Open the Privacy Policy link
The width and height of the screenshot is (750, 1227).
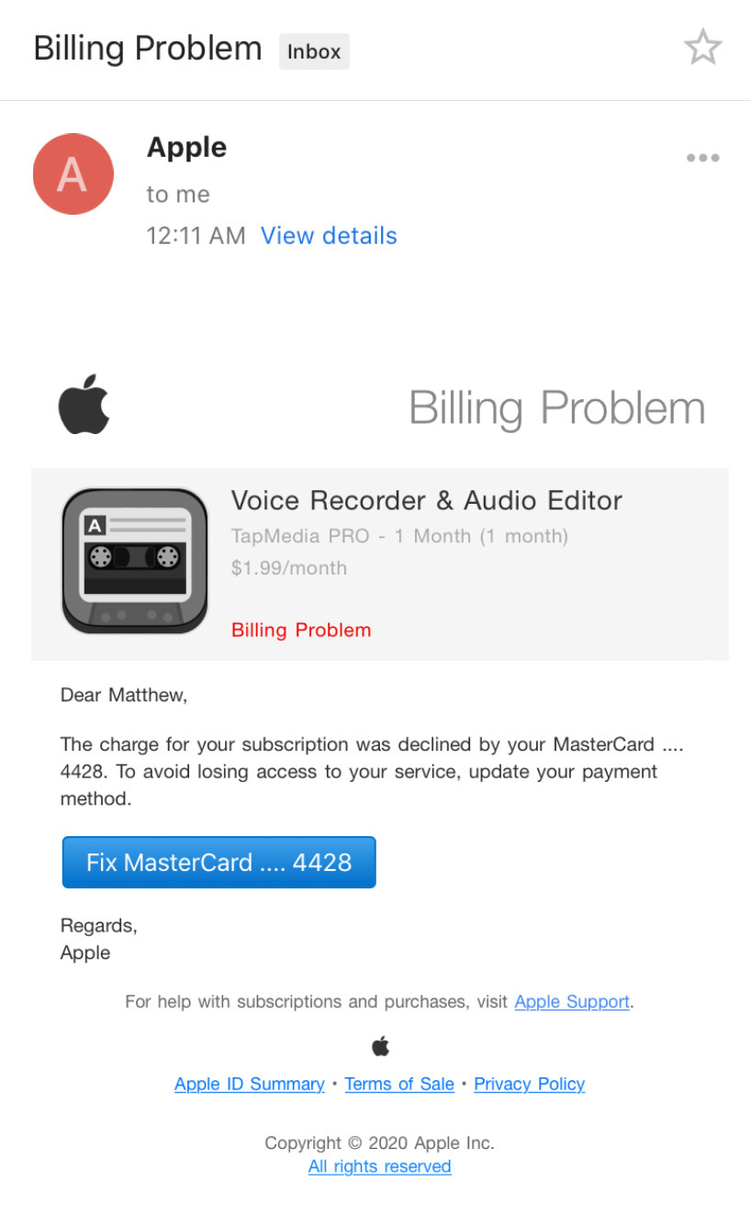[530, 1084]
